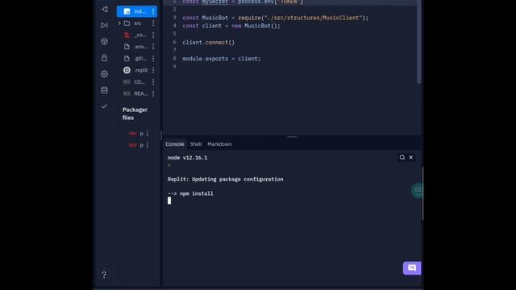This screenshot has width=516, height=290.
Task: Open .gitignore file options menu
Action: 153,58
